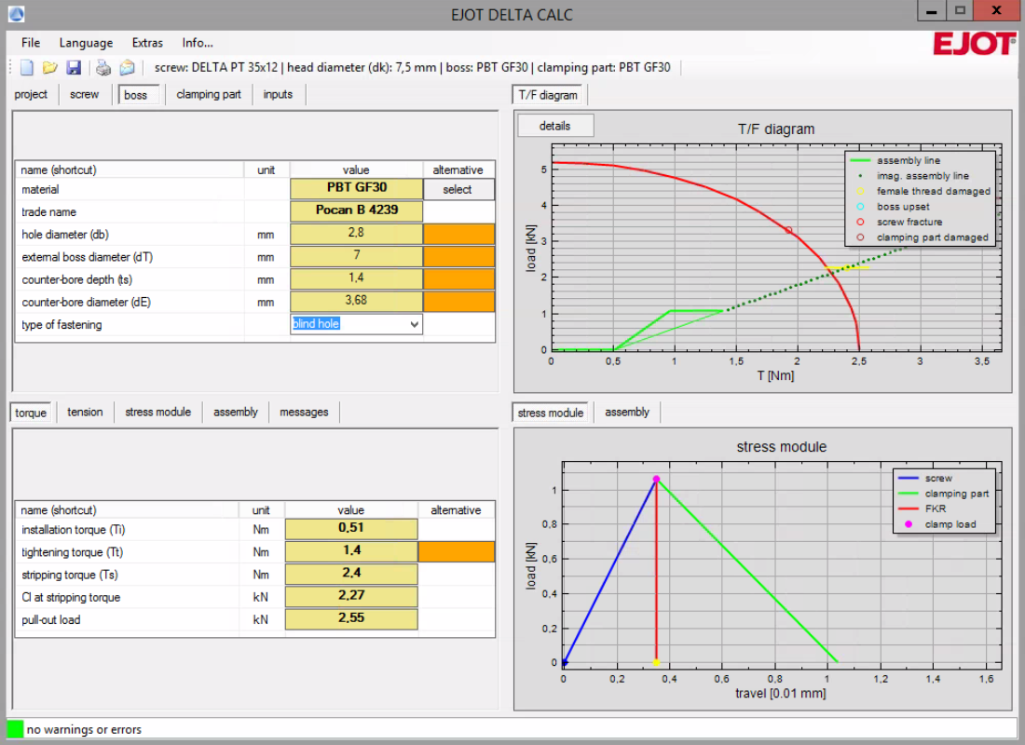Click the magenta clamp load point on stress chart

[656, 479]
